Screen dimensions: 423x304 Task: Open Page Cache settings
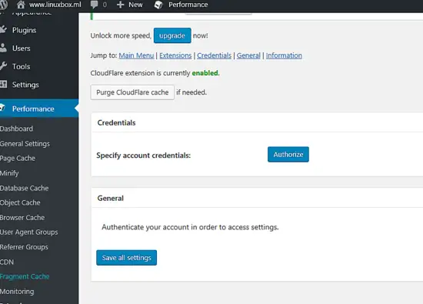point(18,159)
